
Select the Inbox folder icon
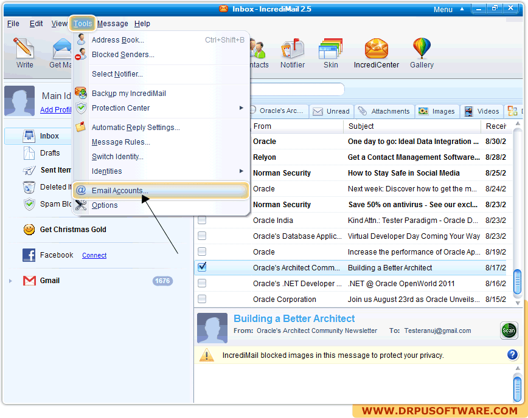[29, 135]
